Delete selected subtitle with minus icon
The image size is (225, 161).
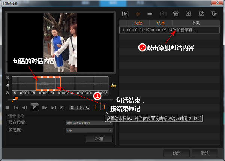point(150,14)
